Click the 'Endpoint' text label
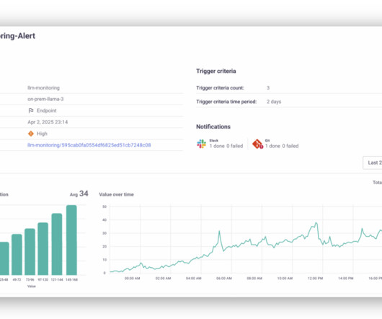382x319 pixels. [47, 110]
